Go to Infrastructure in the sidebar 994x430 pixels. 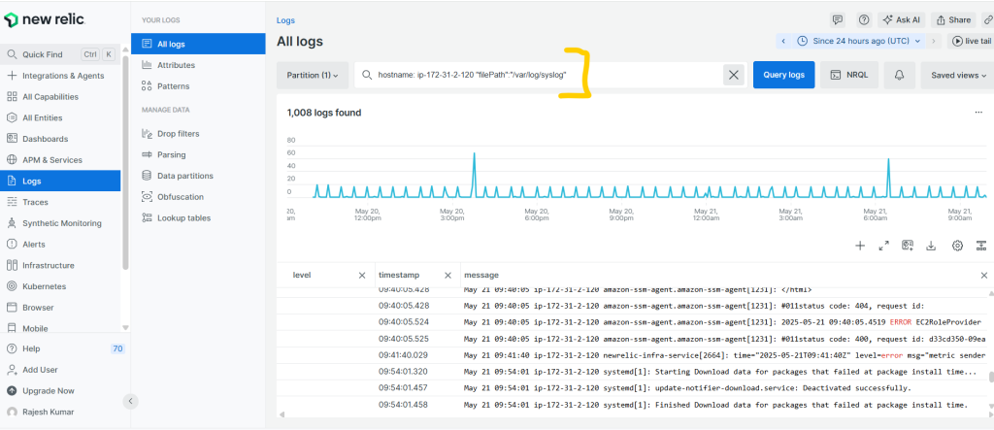coord(49,265)
